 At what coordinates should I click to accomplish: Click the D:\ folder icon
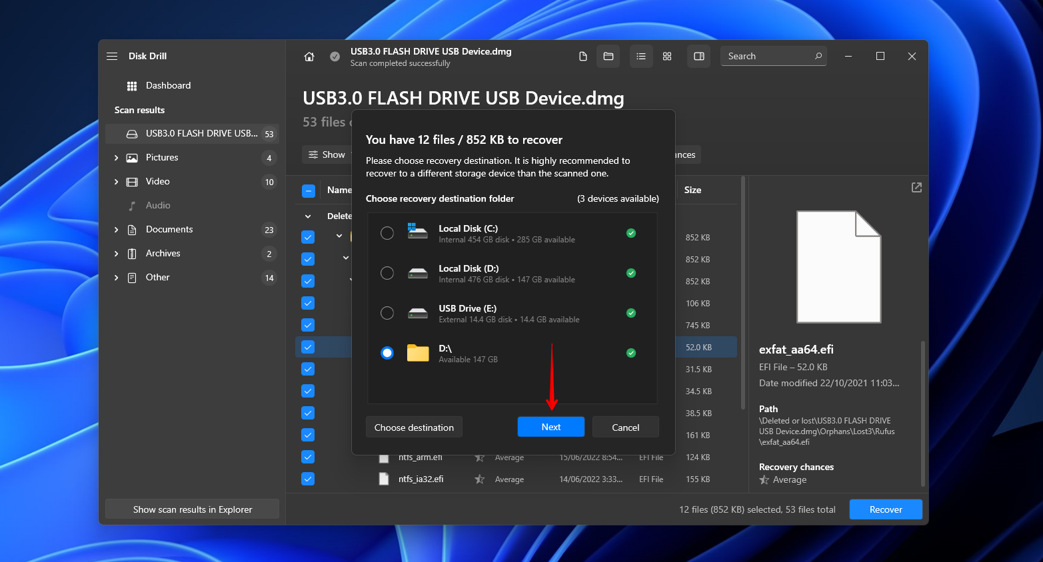(418, 353)
